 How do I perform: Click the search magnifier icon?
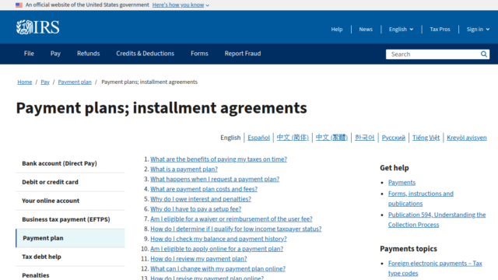(484, 54)
